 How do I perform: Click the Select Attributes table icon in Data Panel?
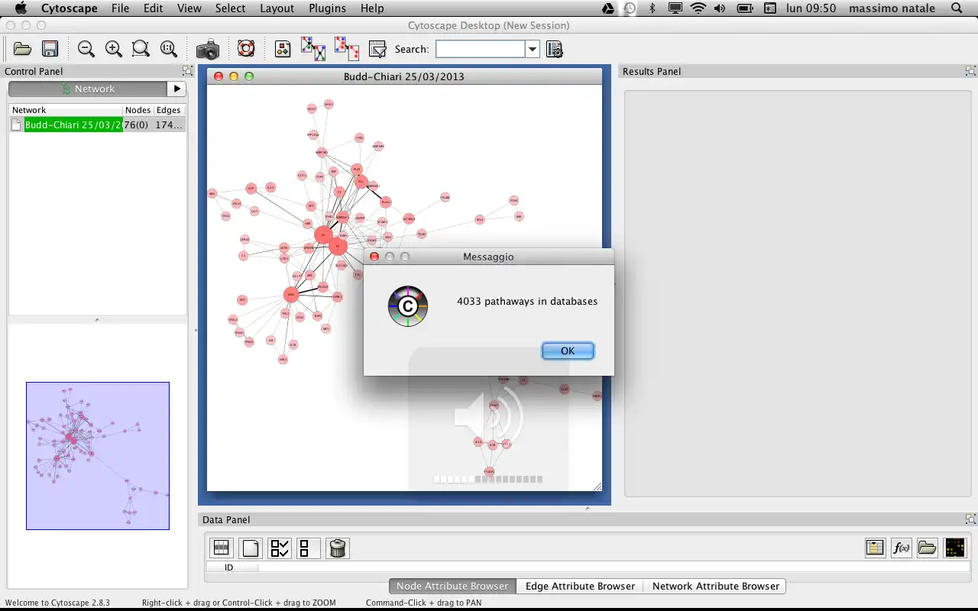tap(222, 548)
